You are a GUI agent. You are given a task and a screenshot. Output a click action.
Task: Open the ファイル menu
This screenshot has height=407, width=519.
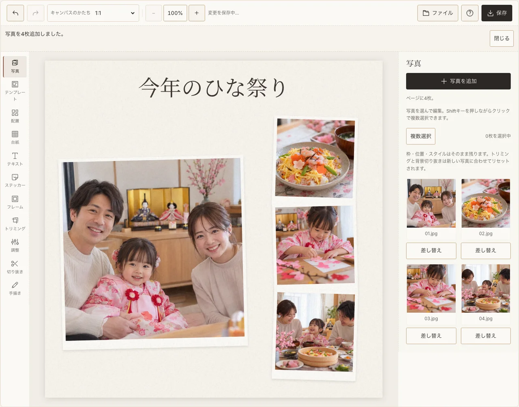438,13
